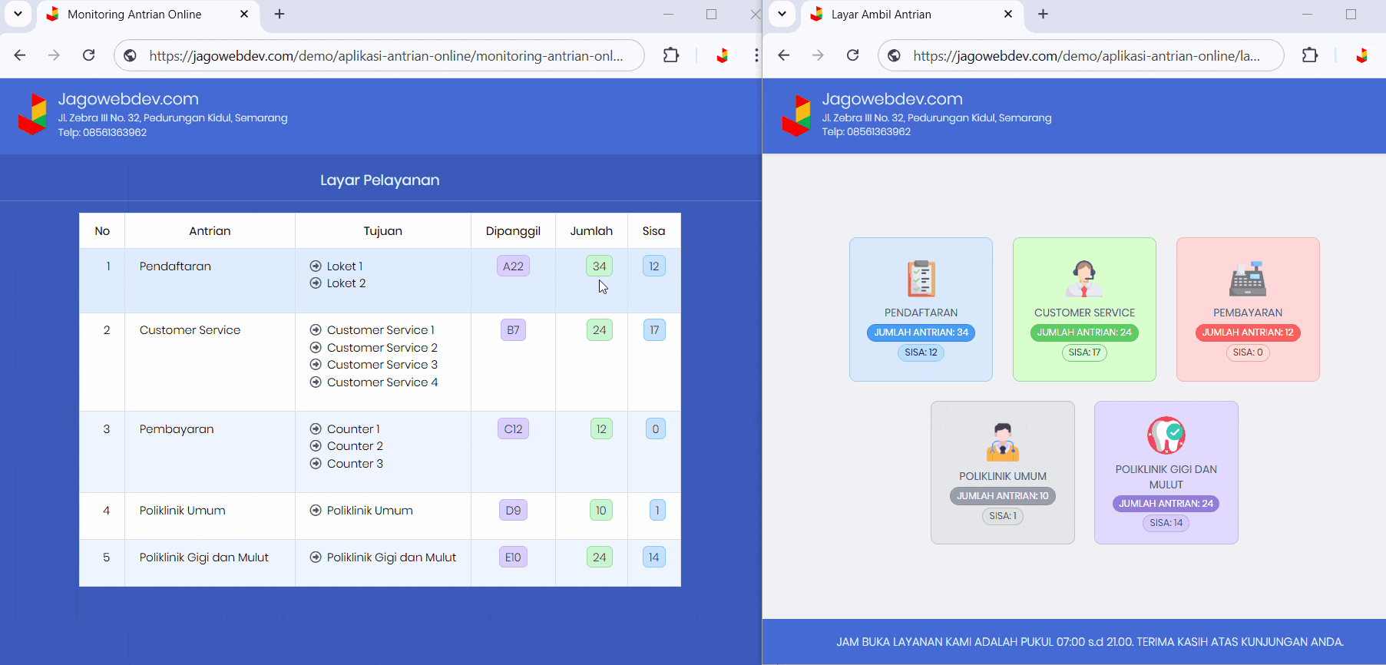This screenshot has height=665, width=1386.
Task: Click site info icon in Layar Ambil address bar
Action: click(894, 55)
